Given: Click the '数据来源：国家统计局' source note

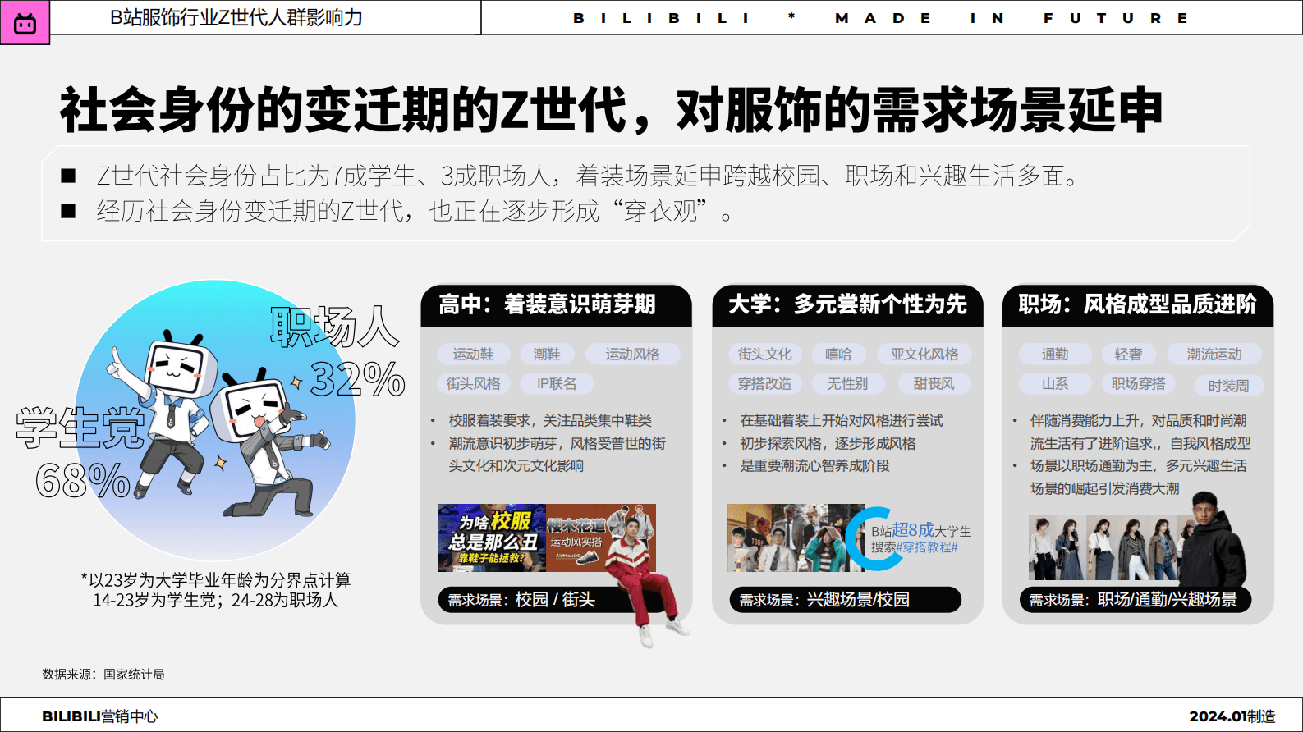Looking at the screenshot, I should tap(103, 674).
